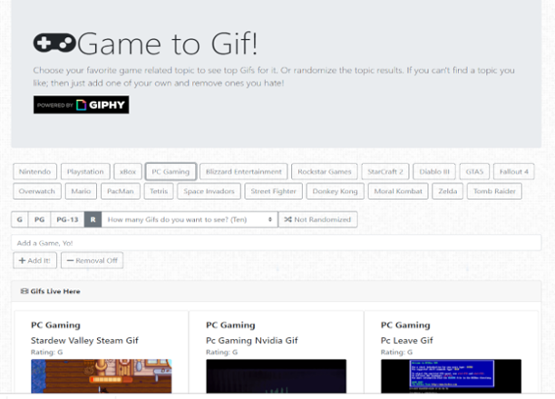The height and width of the screenshot is (399, 555).
Task: Toggle the Removal Off button
Action: pos(92,260)
